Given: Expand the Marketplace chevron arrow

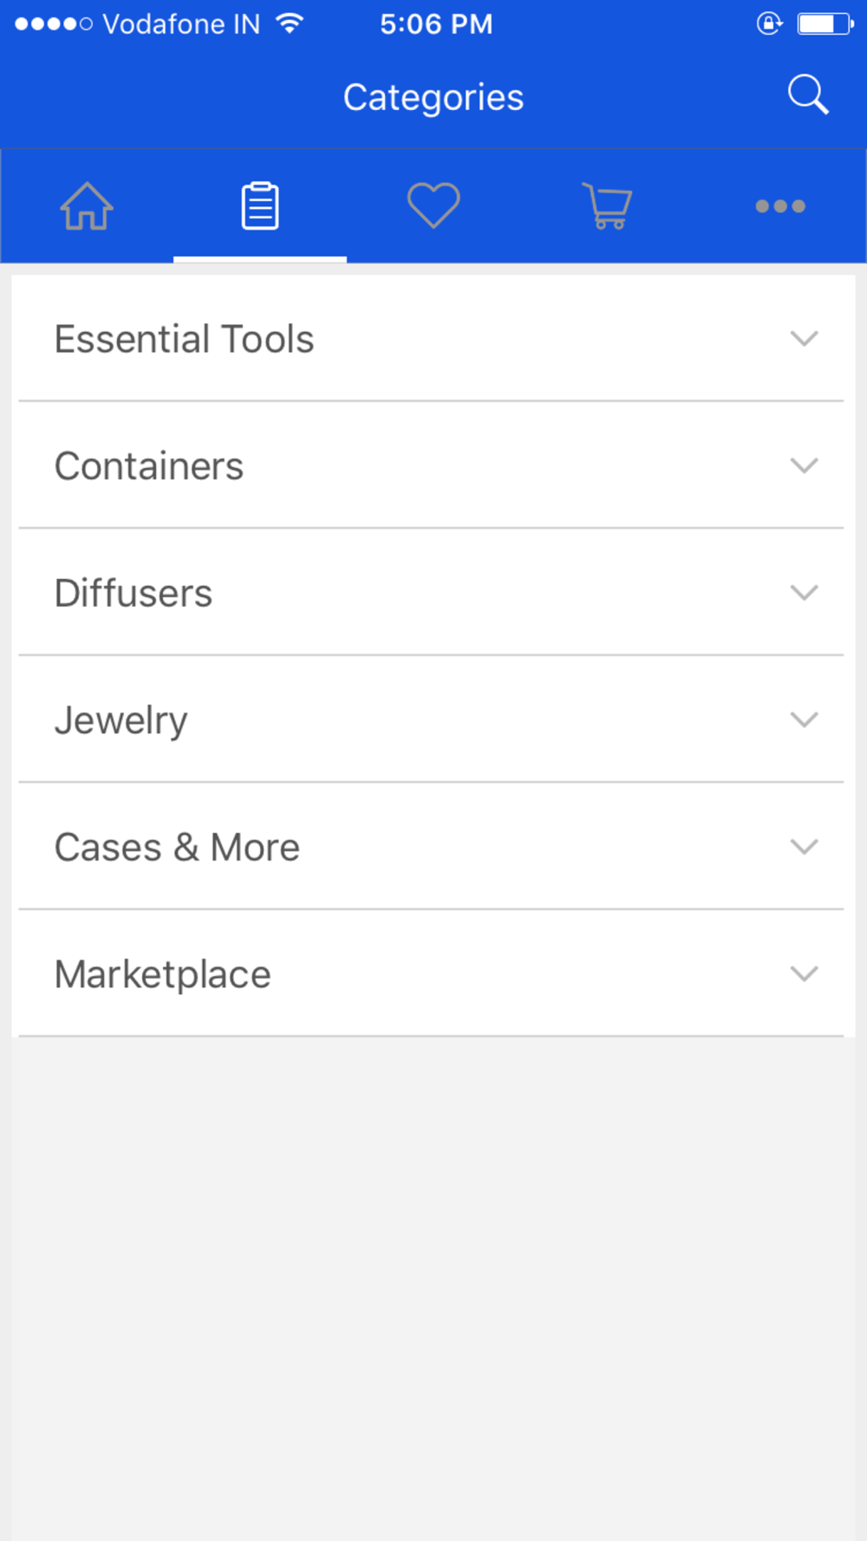Looking at the screenshot, I should pos(805,974).
